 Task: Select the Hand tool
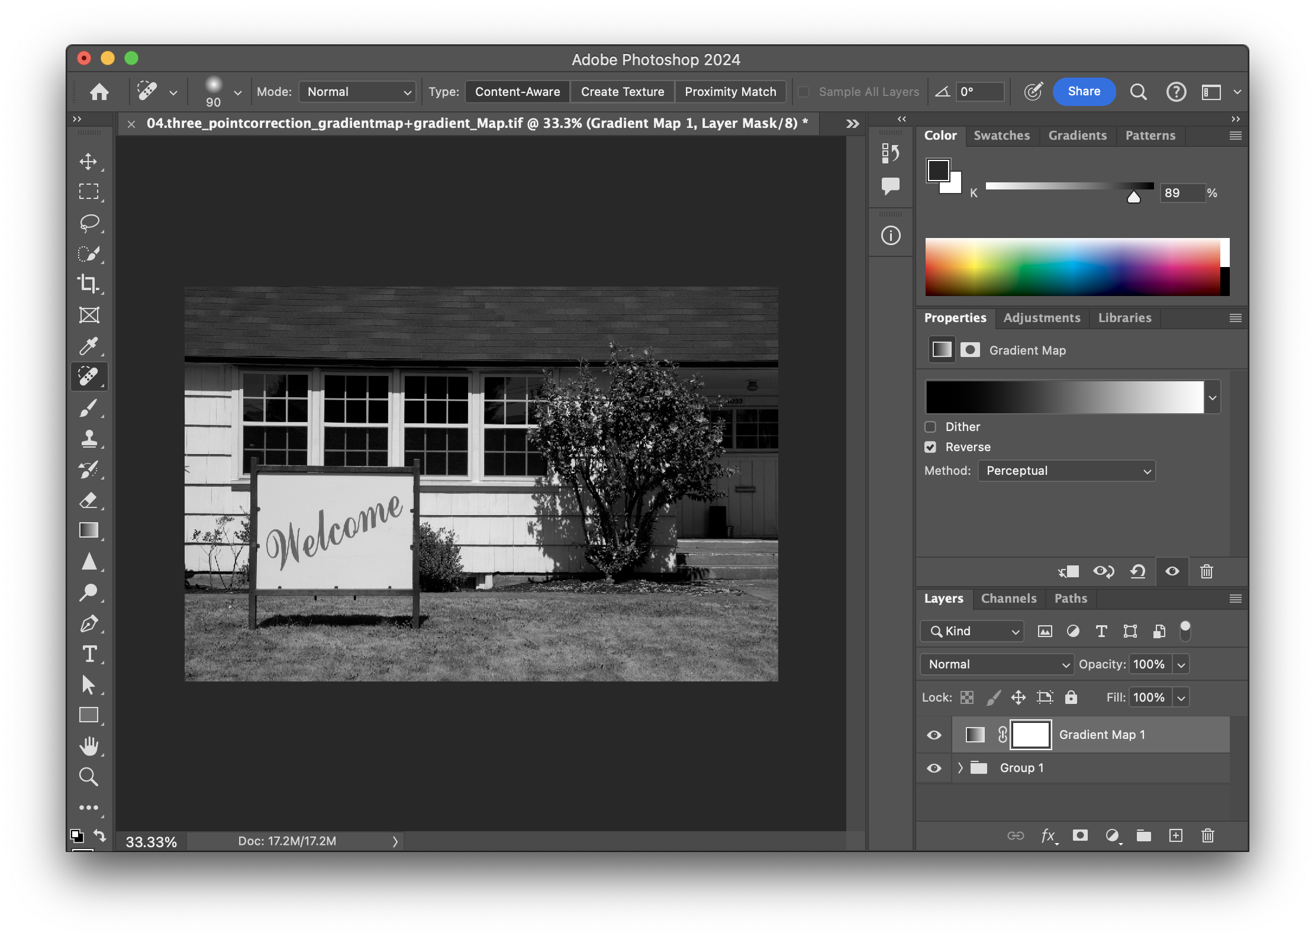[x=89, y=746]
